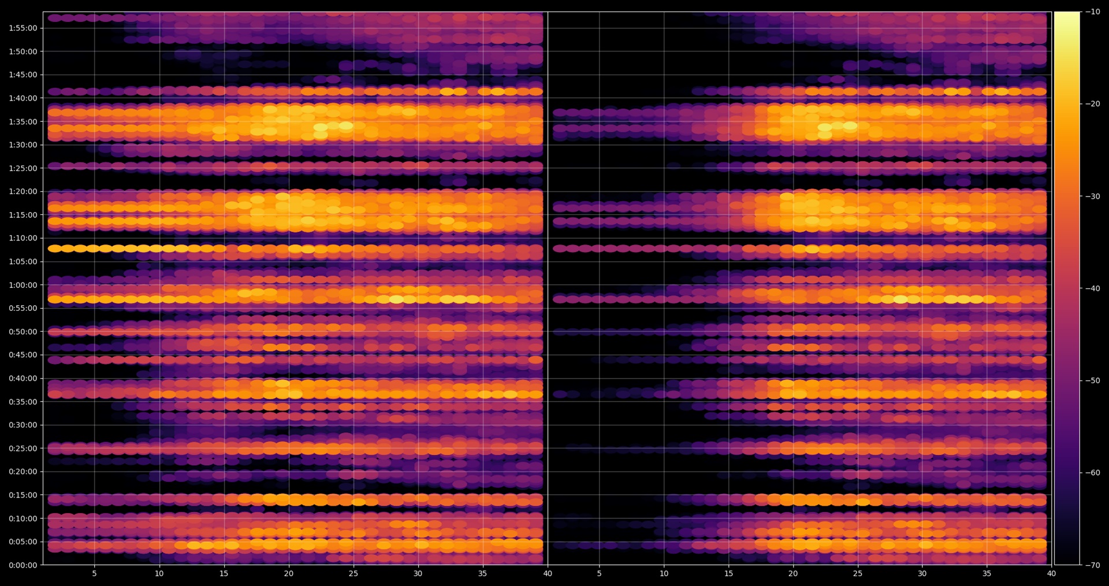Click the 1:30:00 time axis label
1109x586 pixels.
coord(23,144)
